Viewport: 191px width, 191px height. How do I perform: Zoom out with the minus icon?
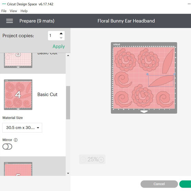tap(83, 159)
